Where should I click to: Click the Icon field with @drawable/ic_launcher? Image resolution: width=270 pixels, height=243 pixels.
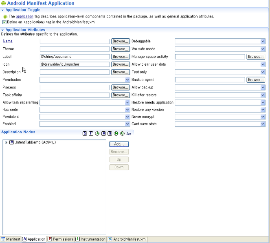75,64
